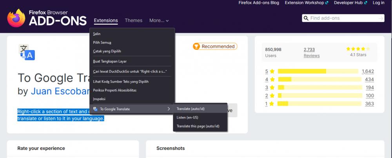
Task: Select Translate (auto/id) option
Action: [x=200, y=109]
